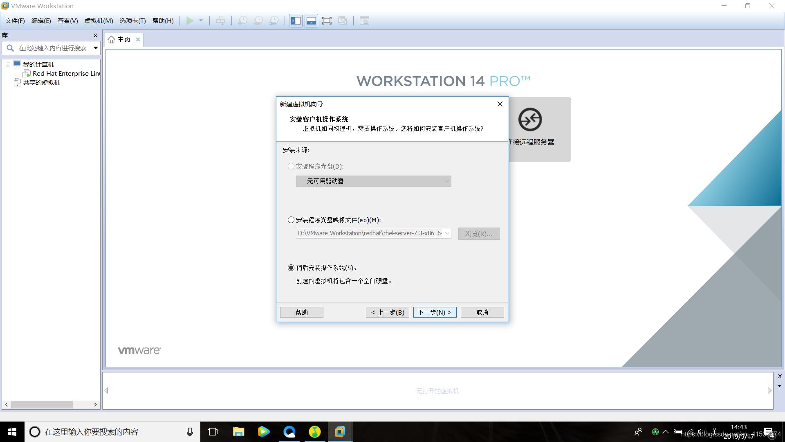Close the 主页 tab
The height and width of the screenshot is (442, 785).
138,39
